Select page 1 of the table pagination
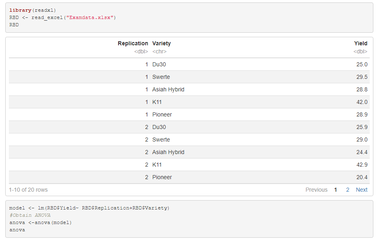The height and width of the screenshot is (239, 377). 335,190
